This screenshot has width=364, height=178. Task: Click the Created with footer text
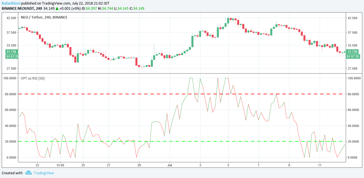pos(12,173)
